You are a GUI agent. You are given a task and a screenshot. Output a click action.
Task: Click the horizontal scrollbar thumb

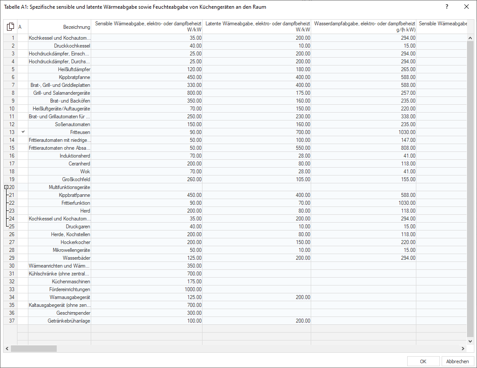[x=34, y=348]
